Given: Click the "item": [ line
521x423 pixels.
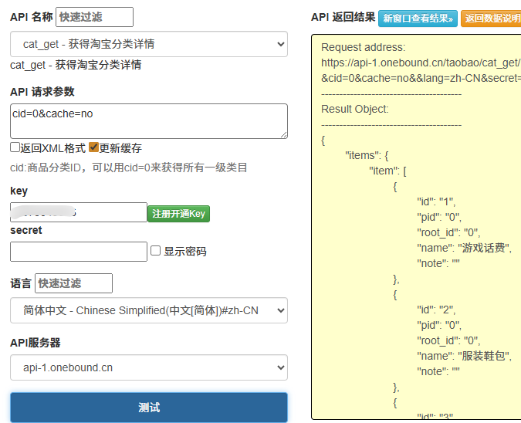Looking at the screenshot, I should coord(387,171).
